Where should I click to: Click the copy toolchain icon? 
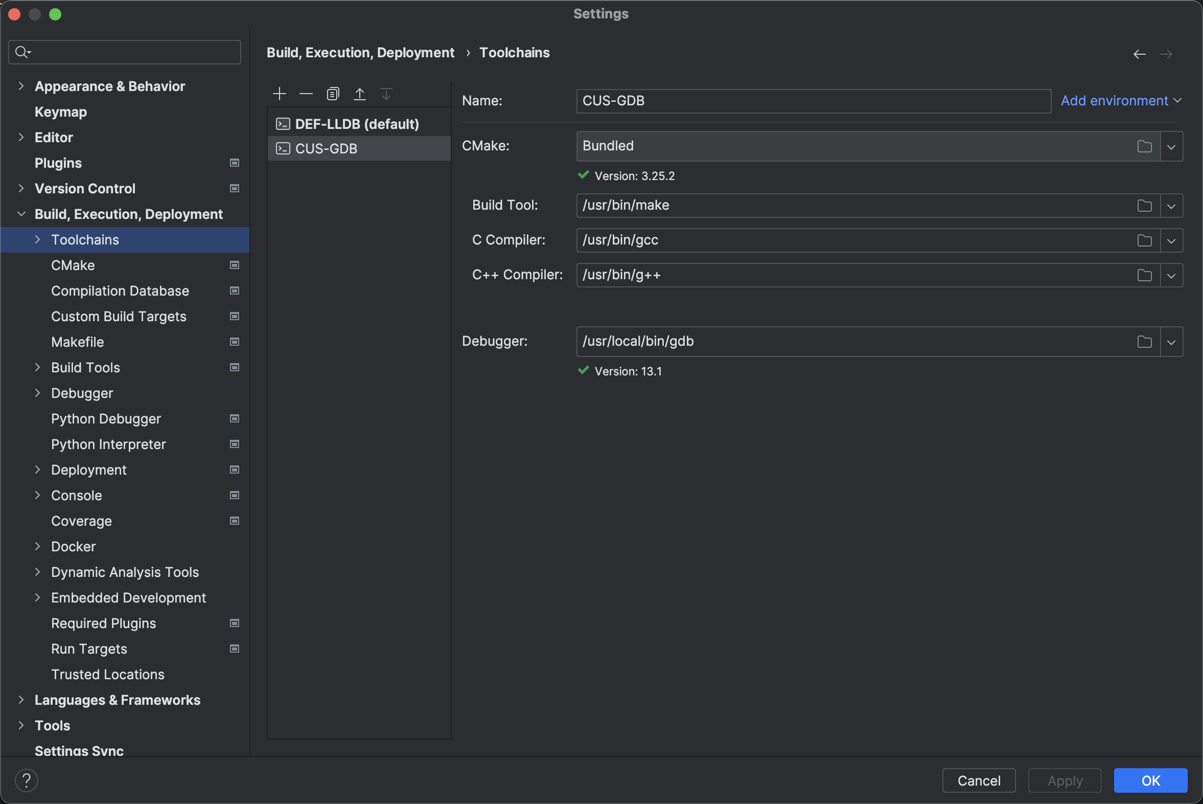333,94
